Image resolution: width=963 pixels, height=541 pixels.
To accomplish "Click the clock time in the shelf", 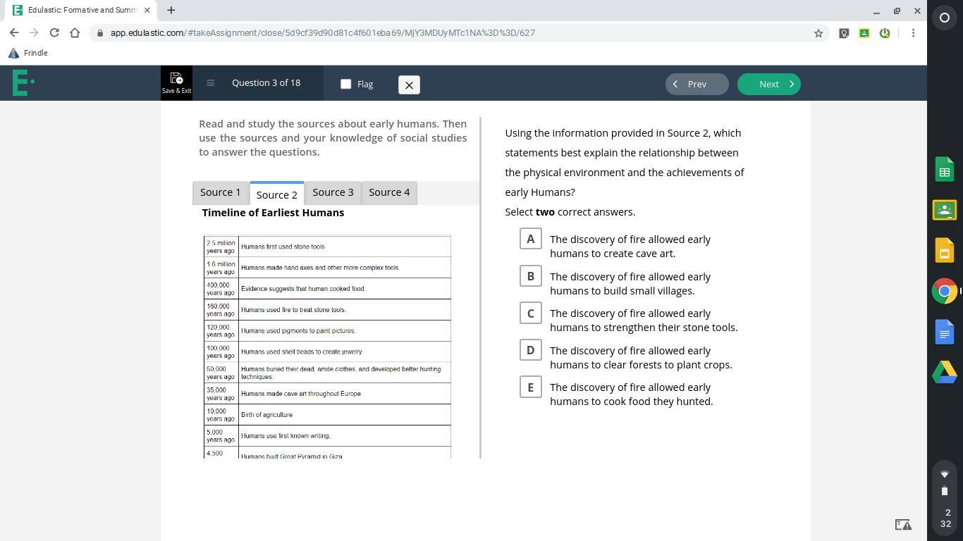I will [x=945, y=518].
